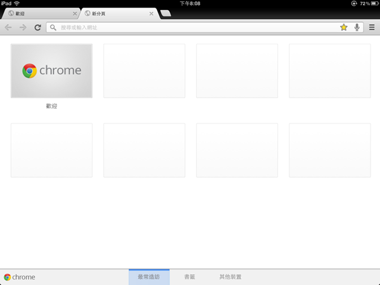Click the globe icon on 歡迎 tab
The image size is (380, 285).
11,13
